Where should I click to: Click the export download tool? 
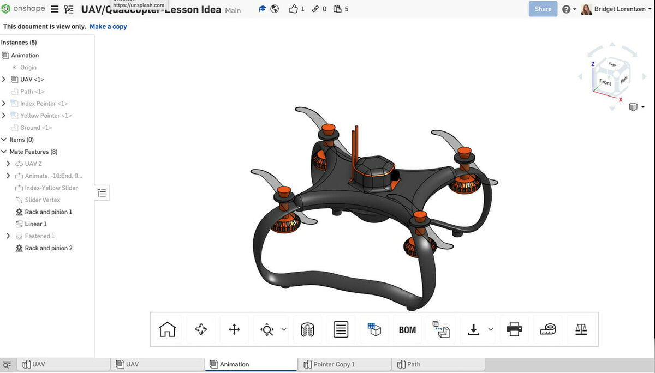pos(474,329)
